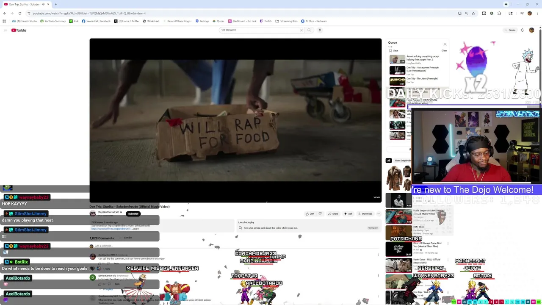Open AI Clips - Restream bookmark
542x305 pixels.
[x=314, y=21]
